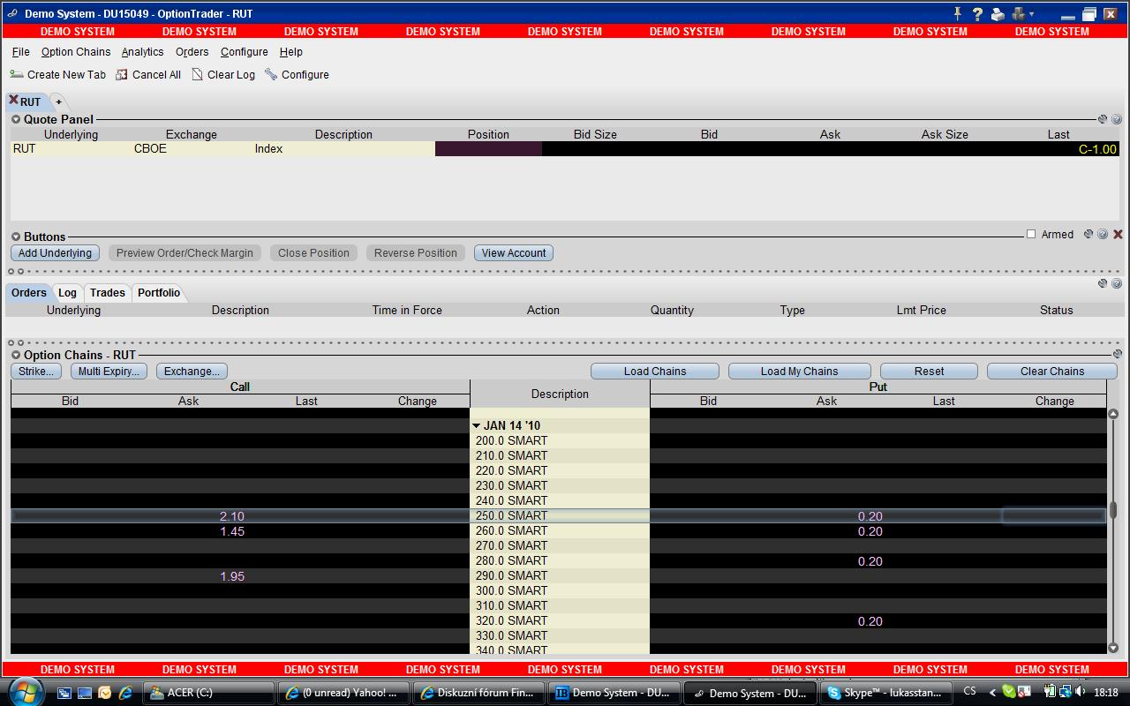The height and width of the screenshot is (706, 1130).
Task: Click the 1.95 call ask for strike 290
Action: point(232,576)
